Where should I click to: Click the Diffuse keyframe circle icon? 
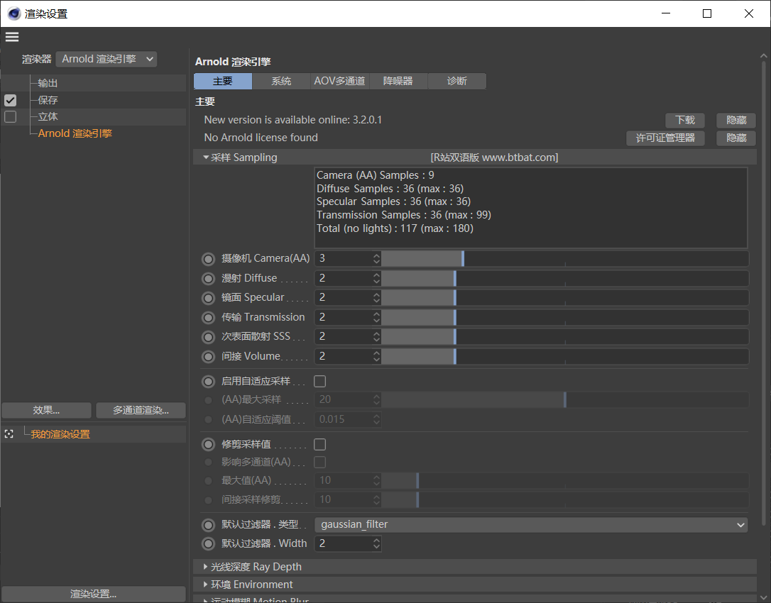(x=208, y=278)
